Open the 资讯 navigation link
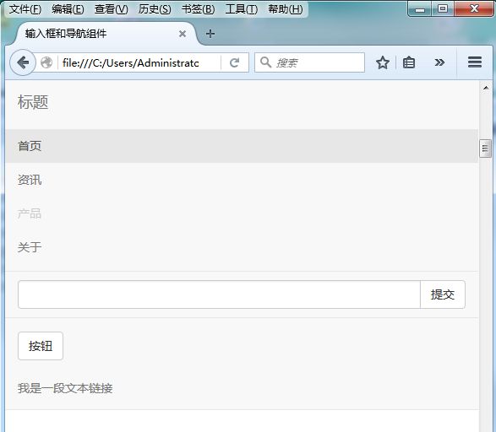496x432 pixels. pos(30,180)
